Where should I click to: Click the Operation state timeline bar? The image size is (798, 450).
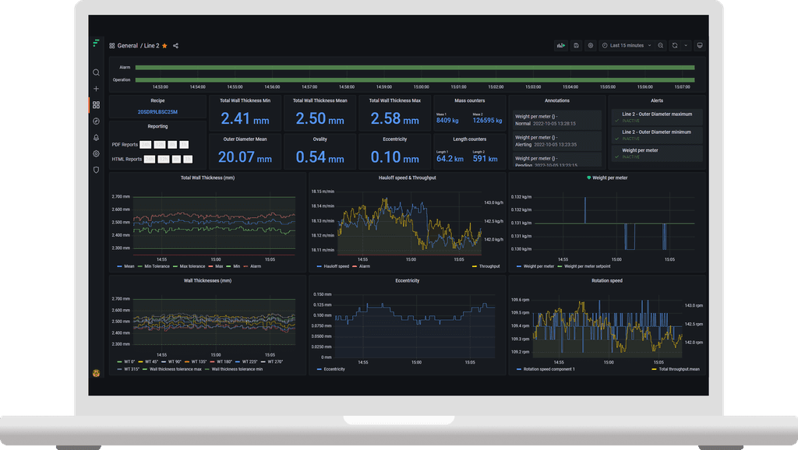(415, 80)
